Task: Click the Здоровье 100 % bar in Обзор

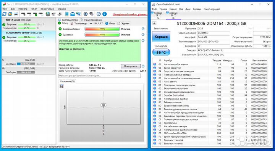Action: coord(102,35)
